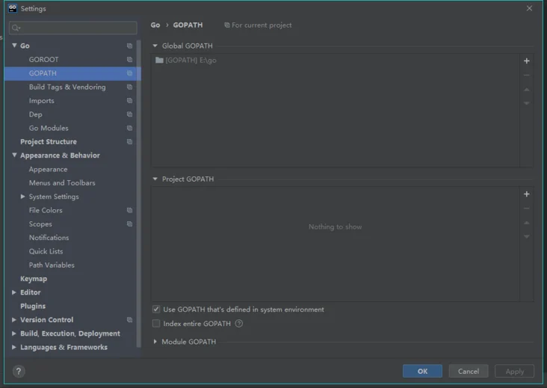Image resolution: width=547 pixels, height=388 pixels.
Task: Click the help icon next to Index entire GOPATH
Action: pyautogui.click(x=239, y=324)
